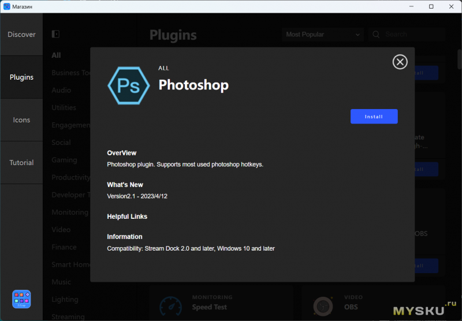
Task: Click the Speed Test gauge icon
Action: [170, 306]
